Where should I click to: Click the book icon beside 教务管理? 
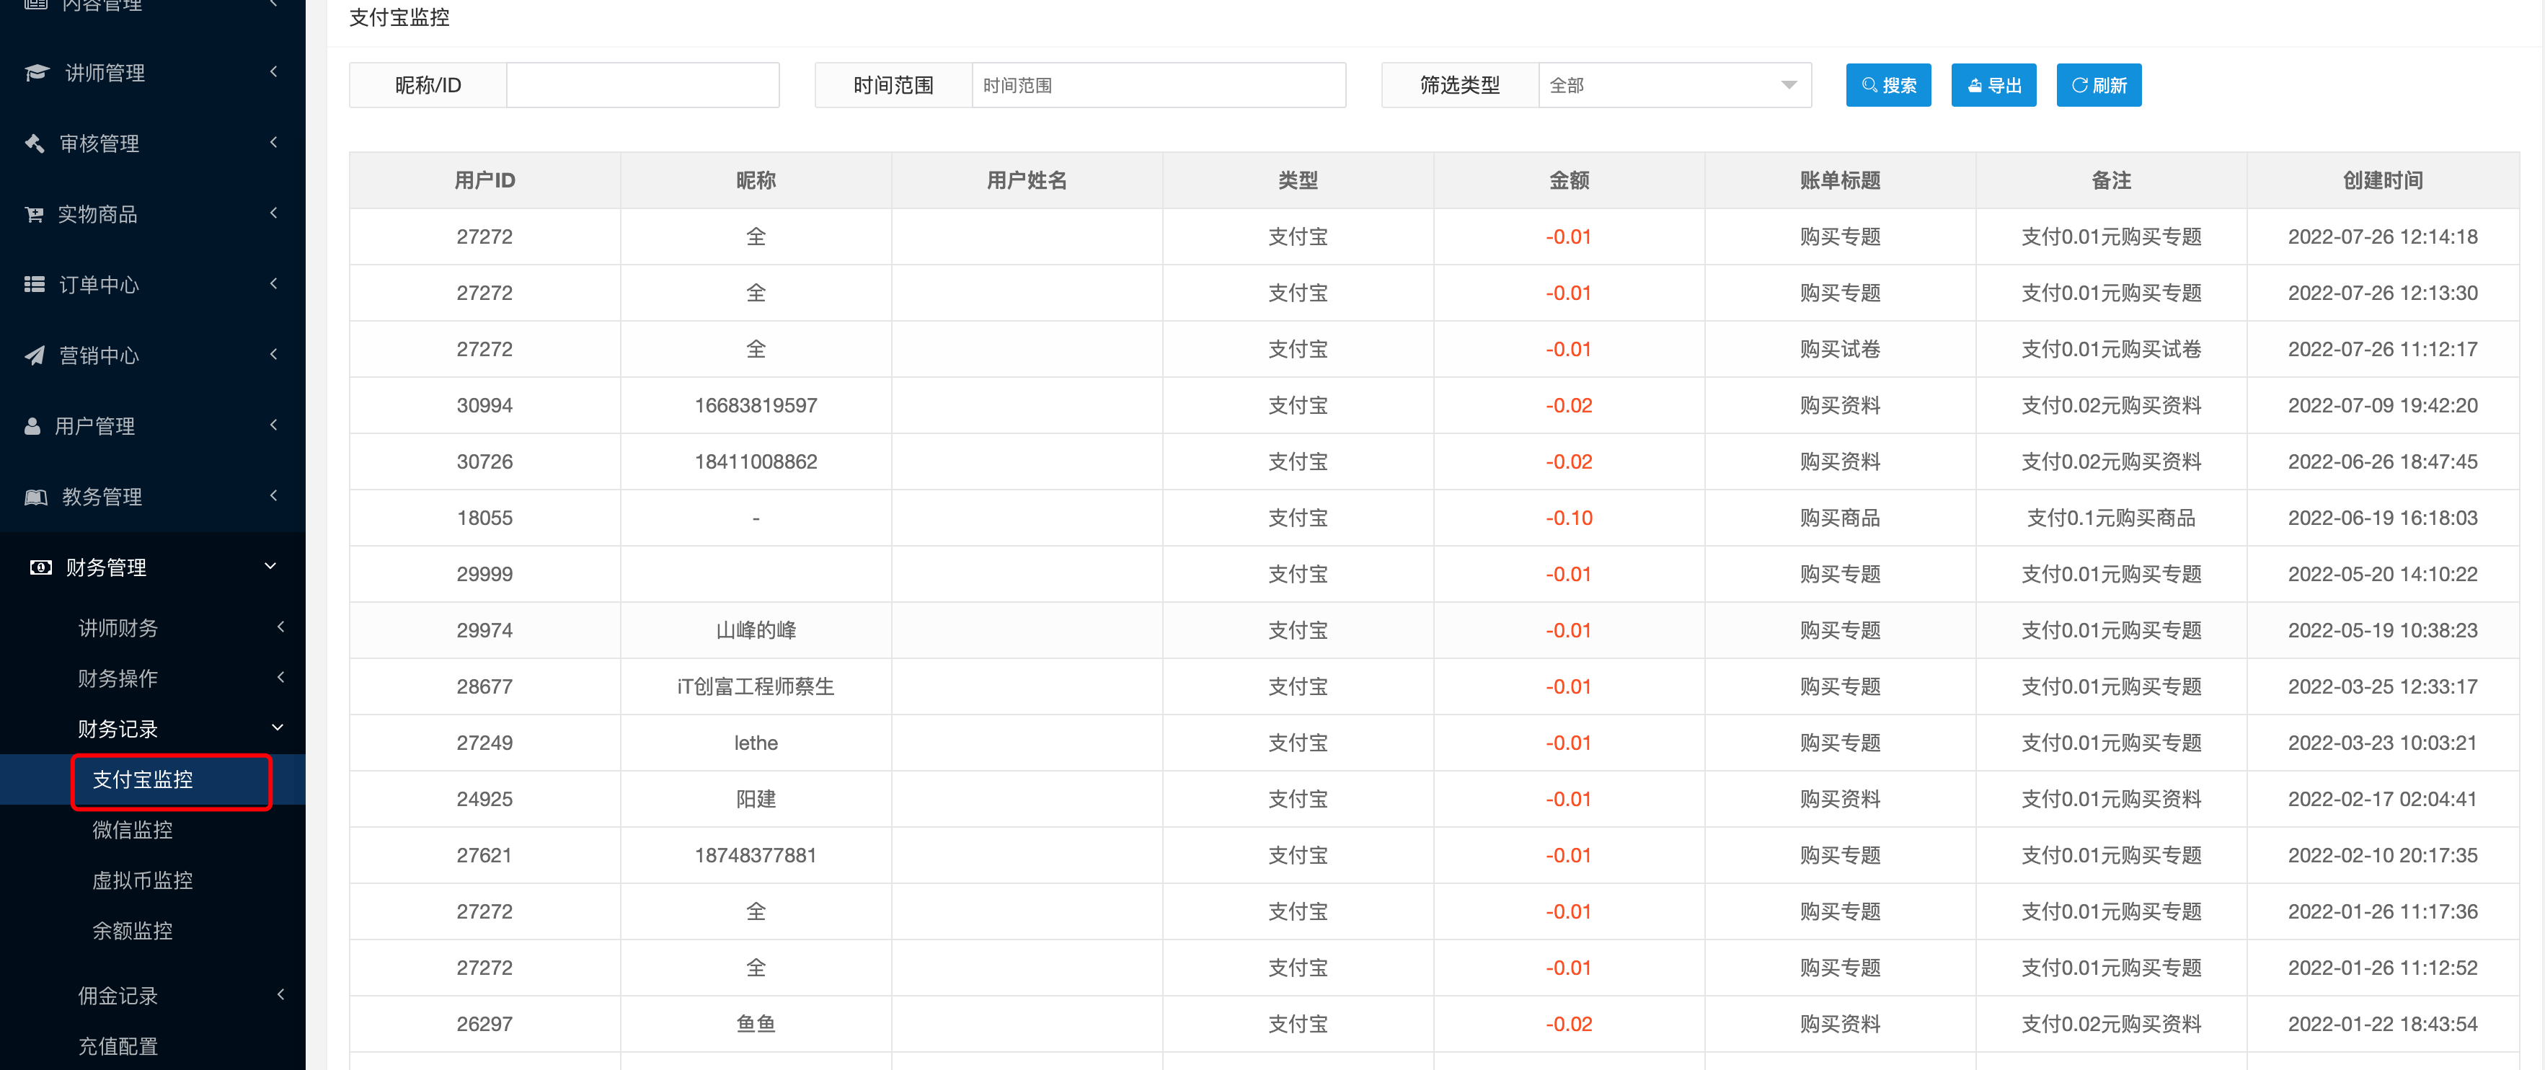[35, 497]
